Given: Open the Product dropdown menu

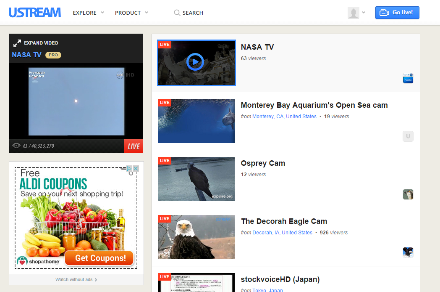Looking at the screenshot, I should 131,13.
